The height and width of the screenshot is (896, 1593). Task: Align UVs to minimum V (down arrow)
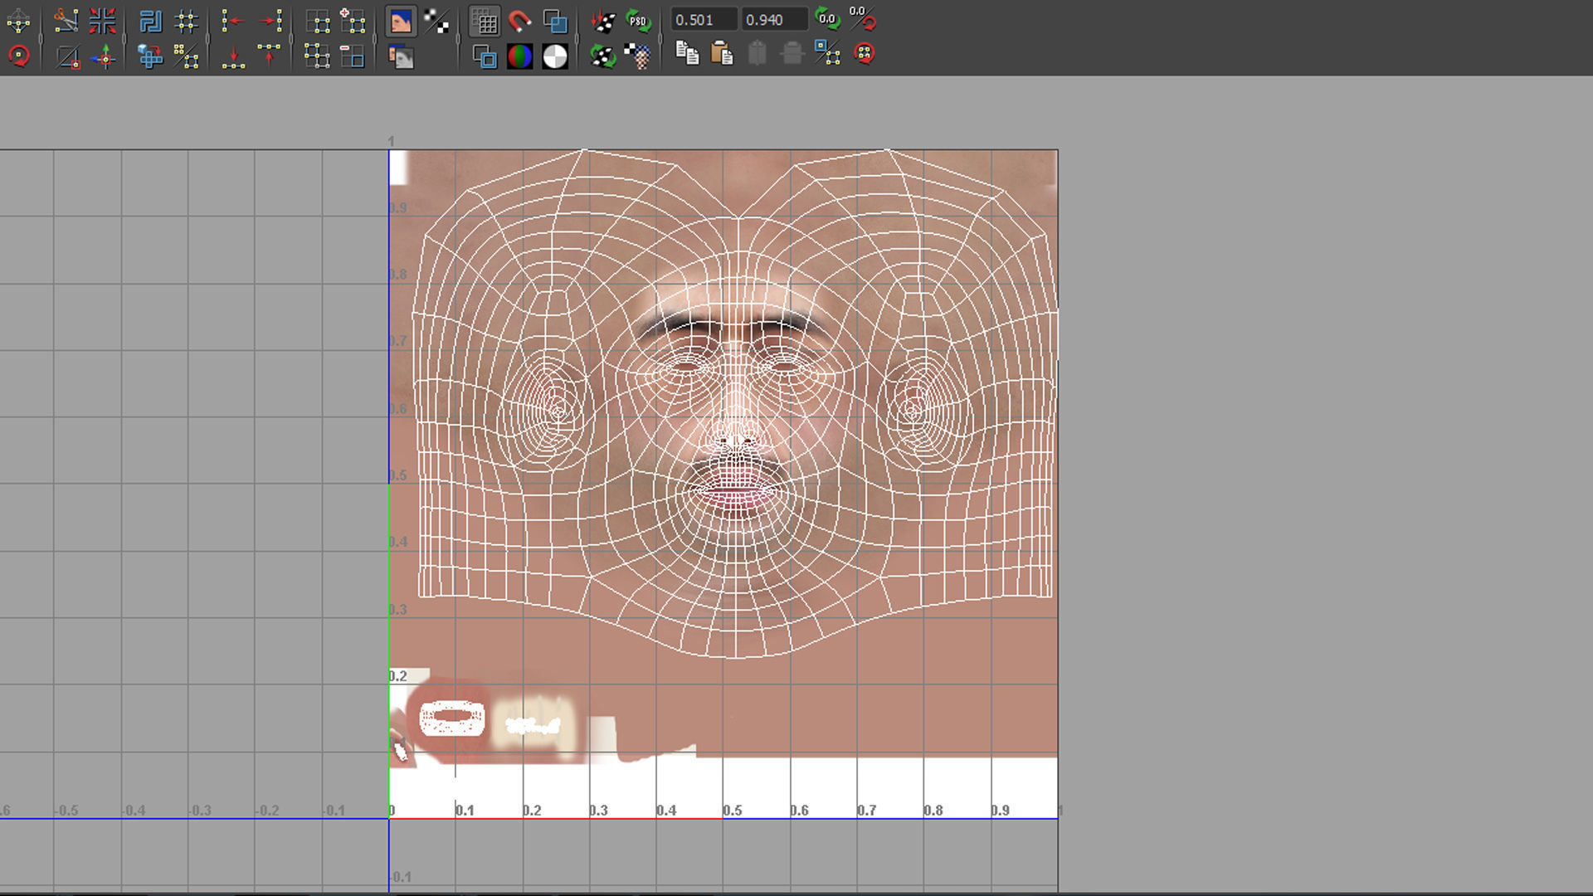click(x=233, y=56)
